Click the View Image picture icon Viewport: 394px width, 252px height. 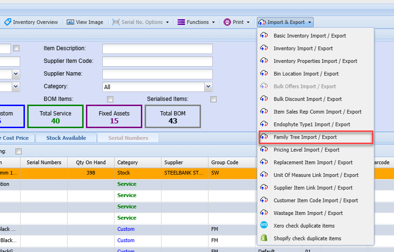[70, 22]
